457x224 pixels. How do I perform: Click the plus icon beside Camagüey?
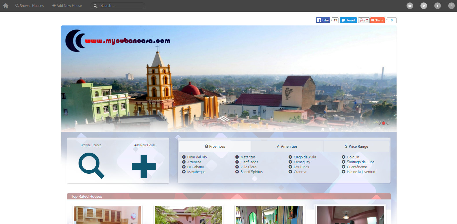click(290, 162)
